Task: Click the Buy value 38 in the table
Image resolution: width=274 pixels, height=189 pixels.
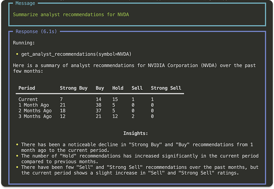Action: click(x=99, y=105)
